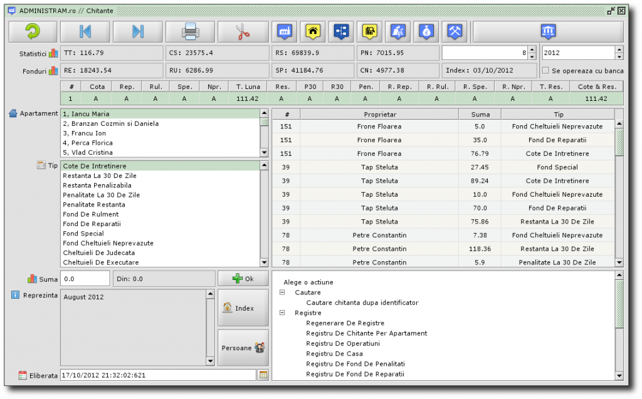Collapse the Cautare tree node
The height and width of the screenshot is (399, 642).
click(x=282, y=292)
